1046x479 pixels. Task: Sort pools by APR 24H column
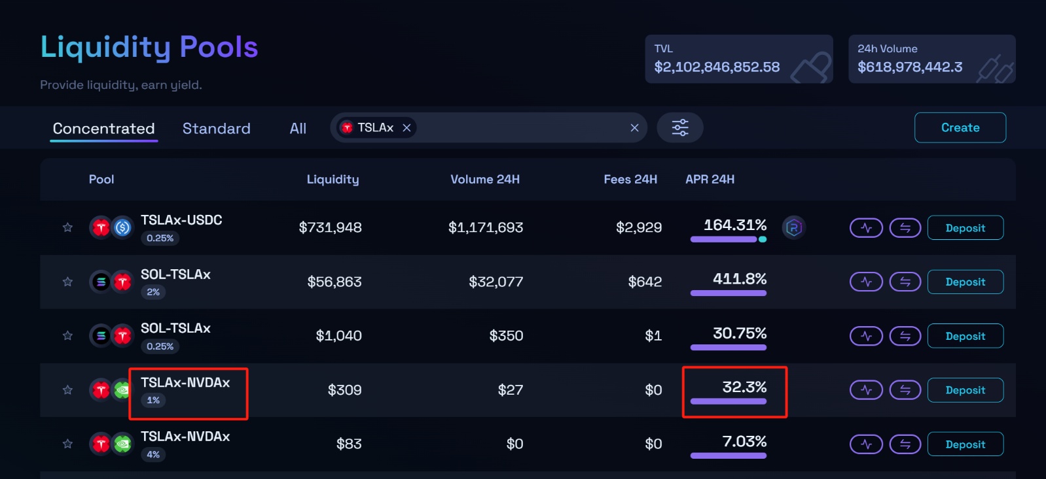click(x=710, y=179)
